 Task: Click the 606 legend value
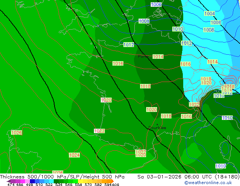[x=115, y=184]
